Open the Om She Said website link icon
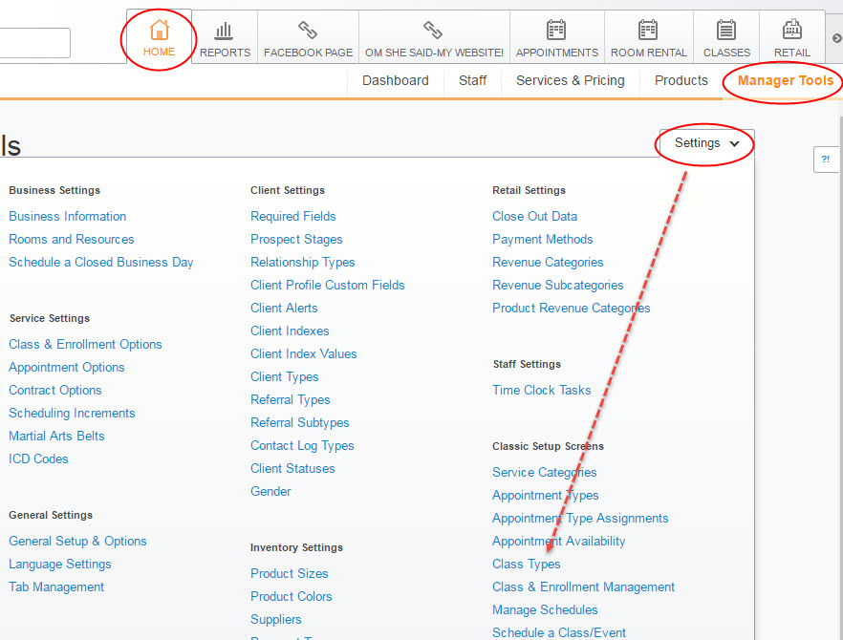The height and width of the screenshot is (640, 843). click(x=433, y=31)
